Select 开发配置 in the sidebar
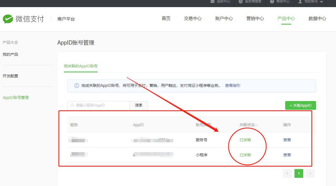The width and height of the screenshot is (336, 186). 10,76
